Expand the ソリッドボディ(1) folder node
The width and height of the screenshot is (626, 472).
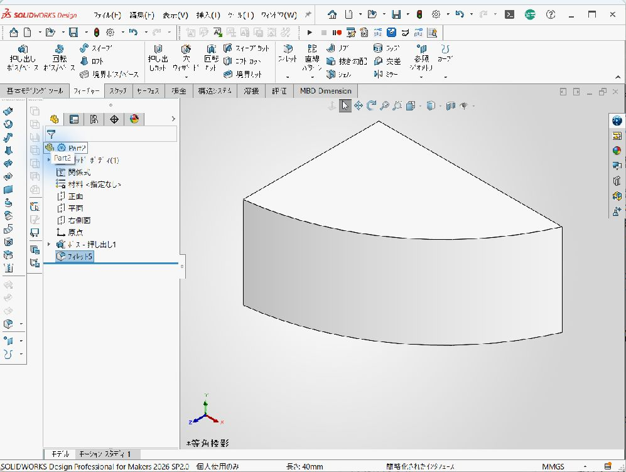point(49,159)
